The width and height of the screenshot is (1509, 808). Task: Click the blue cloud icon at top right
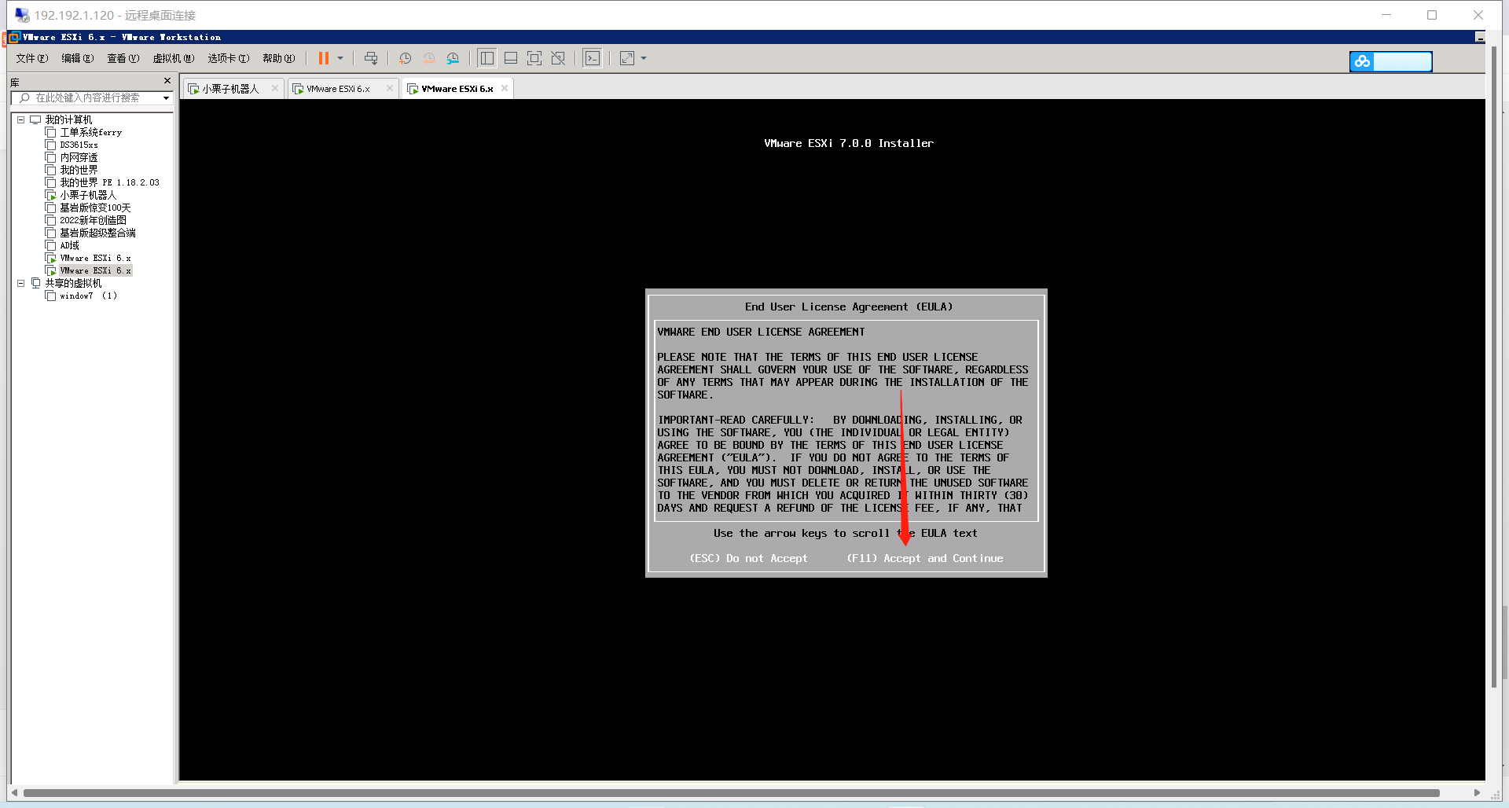coord(1362,61)
